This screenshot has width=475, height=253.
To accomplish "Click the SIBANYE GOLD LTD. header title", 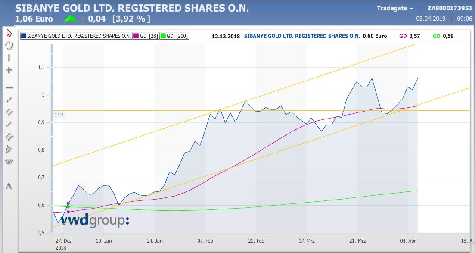I will 132,8.
